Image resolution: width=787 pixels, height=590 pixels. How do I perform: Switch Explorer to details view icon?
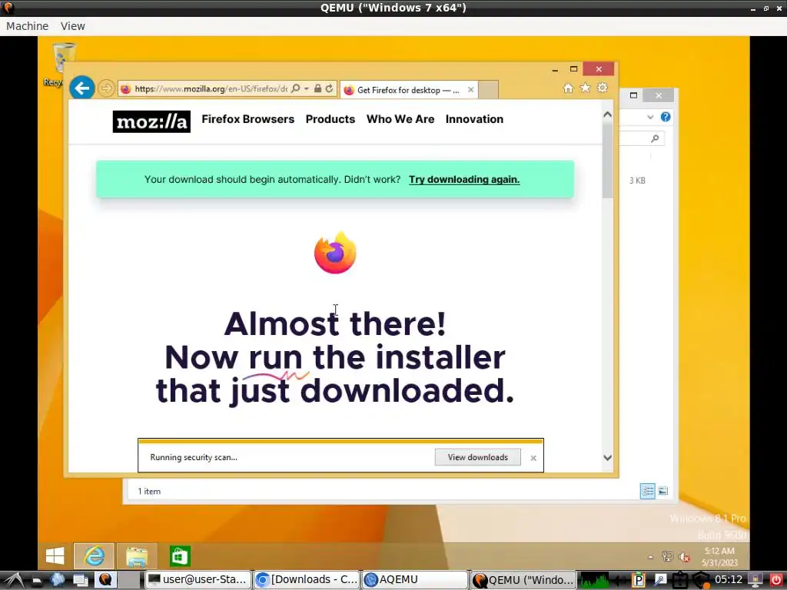[x=647, y=491]
